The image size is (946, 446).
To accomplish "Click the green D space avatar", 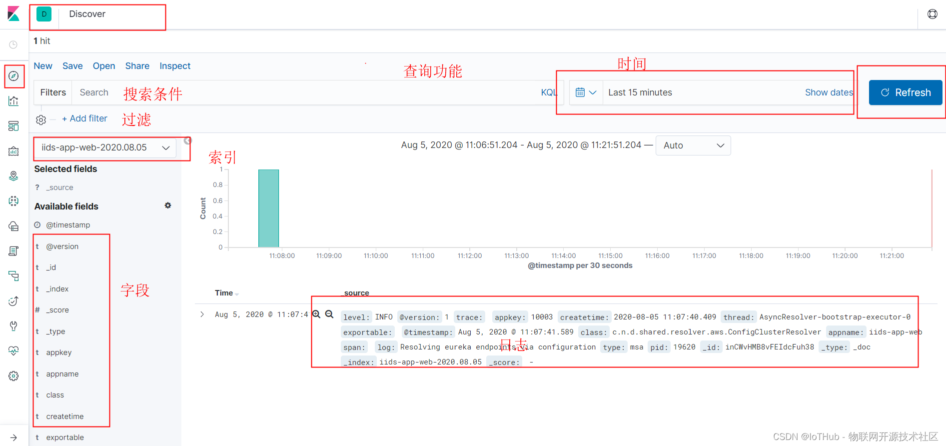I will click(x=44, y=14).
